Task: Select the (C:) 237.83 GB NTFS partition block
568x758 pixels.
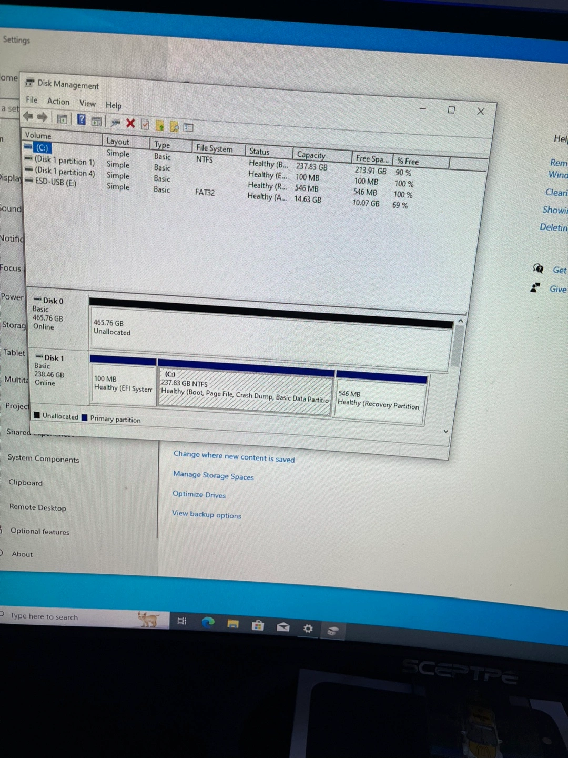Action: point(245,391)
